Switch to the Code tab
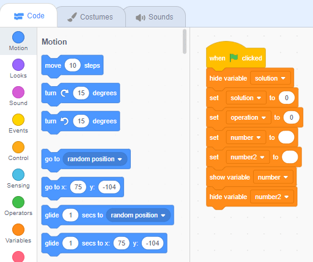This screenshot has height=262, width=313. coord(29,16)
